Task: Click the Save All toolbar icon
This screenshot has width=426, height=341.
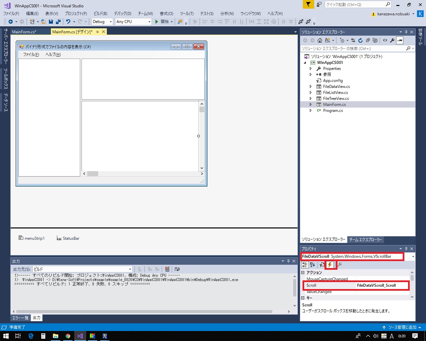Action: pyautogui.click(x=58, y=22)
